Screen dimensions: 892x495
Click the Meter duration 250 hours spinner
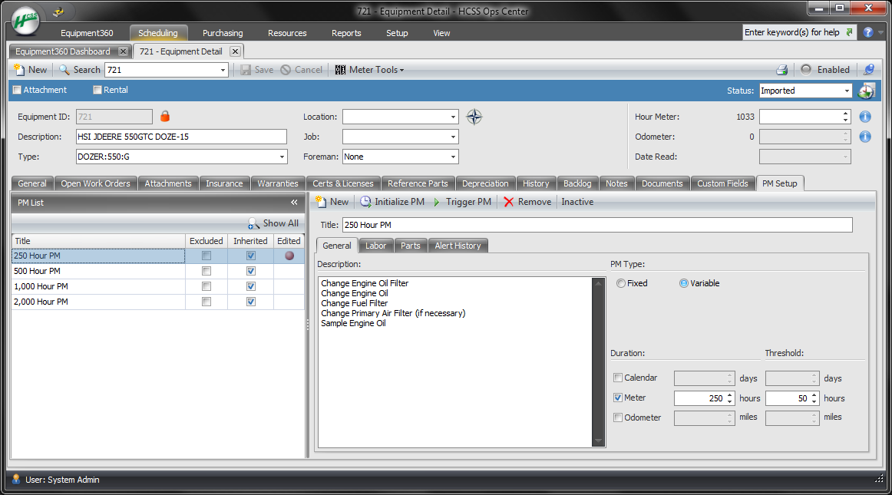tap(730, 398)
